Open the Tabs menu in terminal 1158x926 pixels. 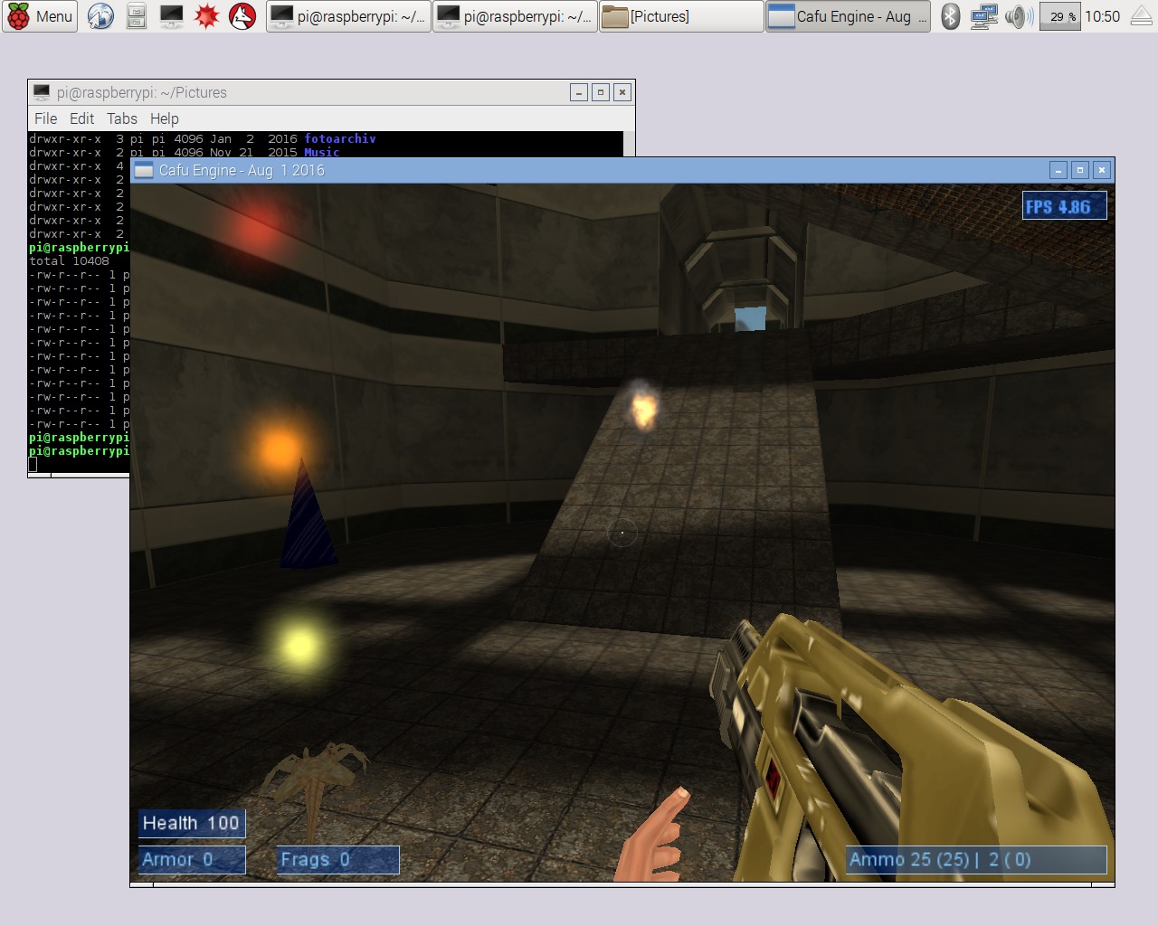(x=122, y=118)
